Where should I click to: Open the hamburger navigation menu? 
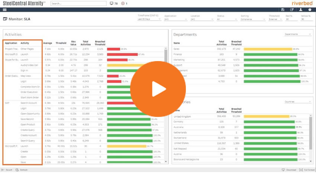[x=4, y=10]
